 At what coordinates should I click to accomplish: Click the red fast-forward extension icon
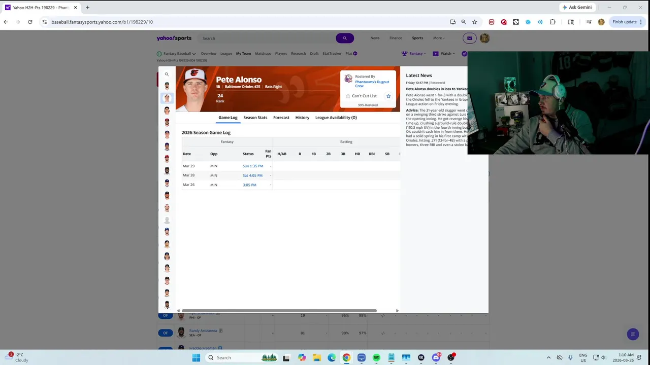[x=492, y=22]
